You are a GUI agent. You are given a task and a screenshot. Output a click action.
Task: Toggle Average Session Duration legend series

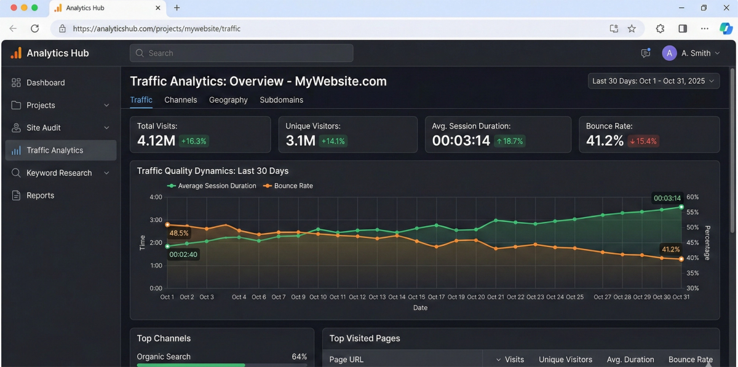[211, 186]
